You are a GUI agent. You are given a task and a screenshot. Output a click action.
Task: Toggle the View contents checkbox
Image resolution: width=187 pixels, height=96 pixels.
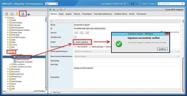click(x=75, y=47)
